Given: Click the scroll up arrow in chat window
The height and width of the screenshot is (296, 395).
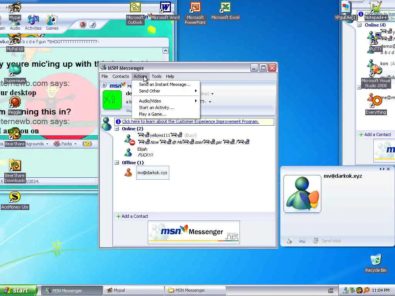Looking at the screenshot, I should [x=165, y=50].
